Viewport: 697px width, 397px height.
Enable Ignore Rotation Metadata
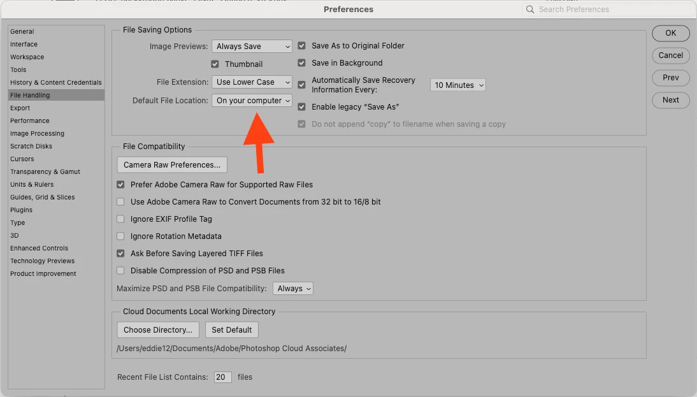[120, 236]
